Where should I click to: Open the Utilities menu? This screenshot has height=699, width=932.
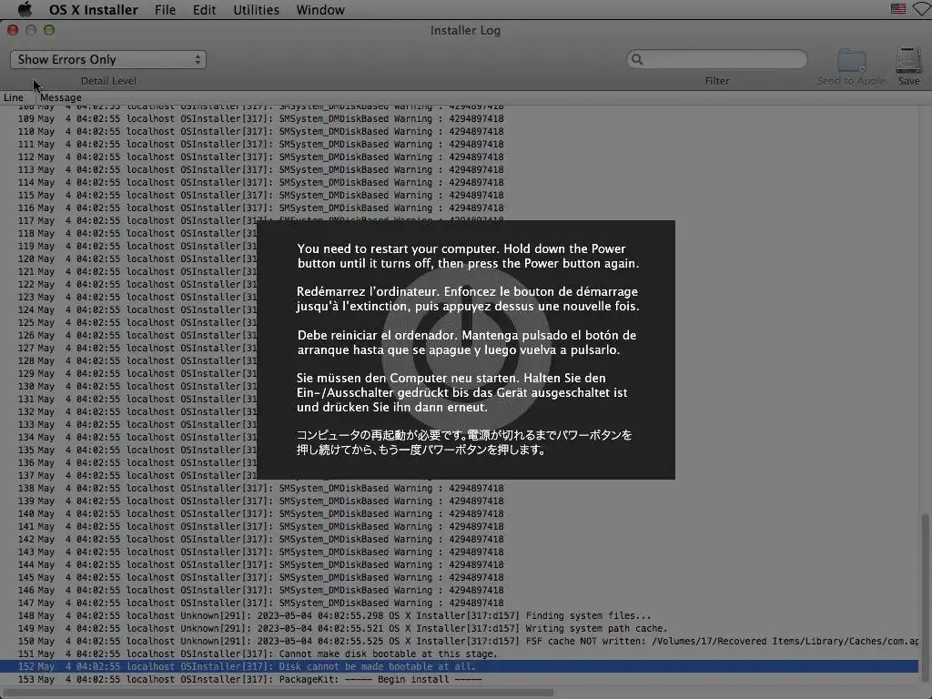[x=256, y=10]
